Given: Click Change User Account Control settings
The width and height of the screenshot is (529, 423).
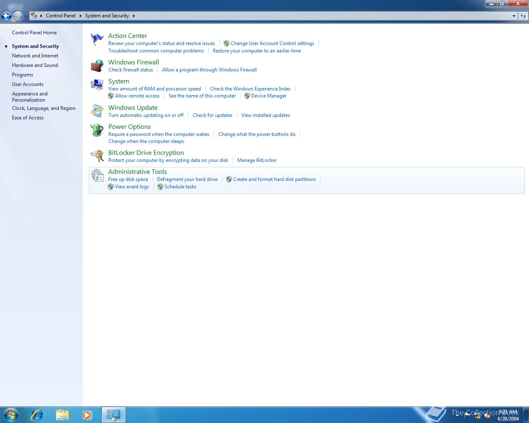Looking at the screenshot, I should point(272,43).
